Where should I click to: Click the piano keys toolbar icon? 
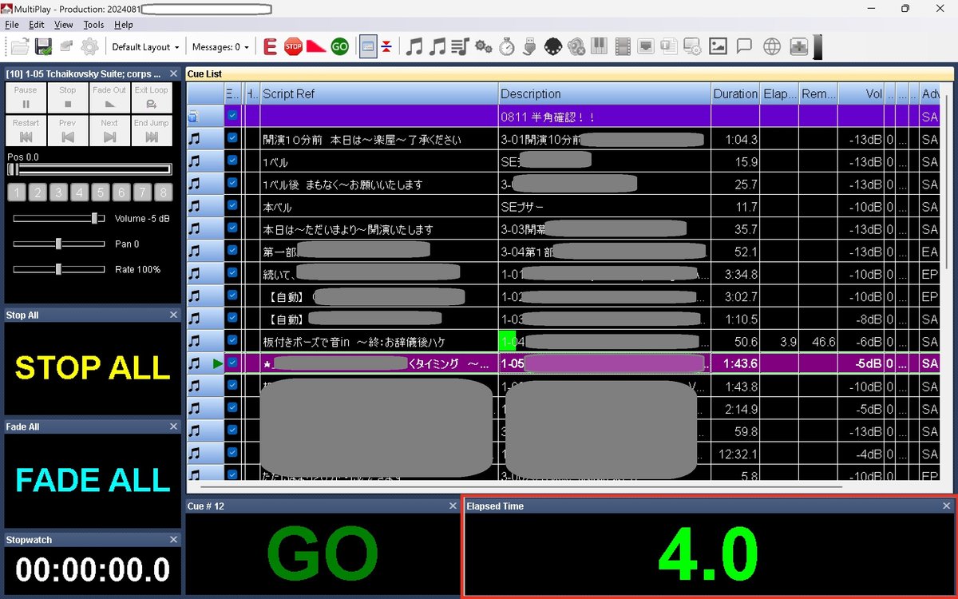tap(599, 46)
